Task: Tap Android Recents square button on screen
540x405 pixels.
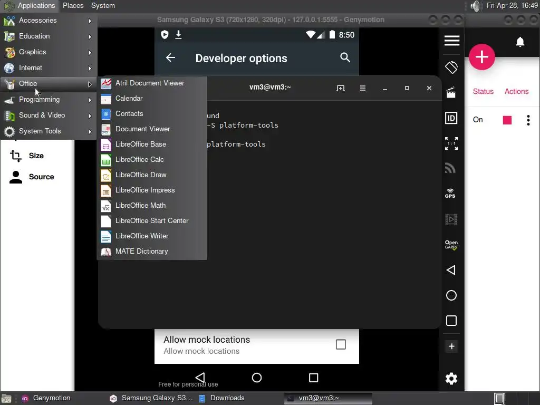Action: (313, 378)
